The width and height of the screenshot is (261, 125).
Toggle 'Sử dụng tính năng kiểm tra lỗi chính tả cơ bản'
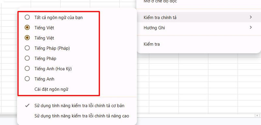(77, 105)
